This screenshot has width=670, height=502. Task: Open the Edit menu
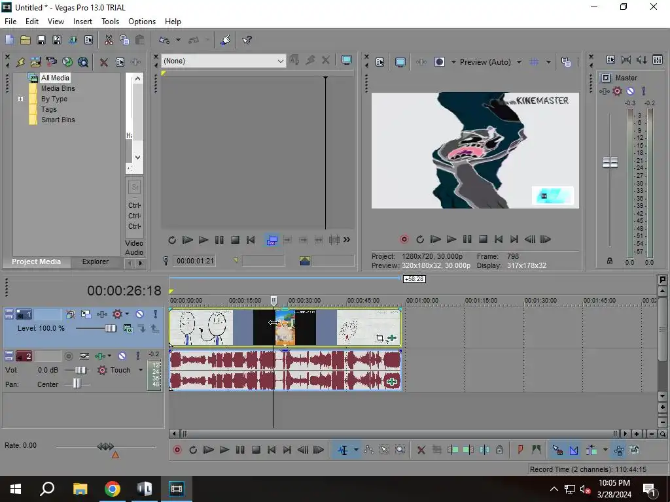point(32,22)
